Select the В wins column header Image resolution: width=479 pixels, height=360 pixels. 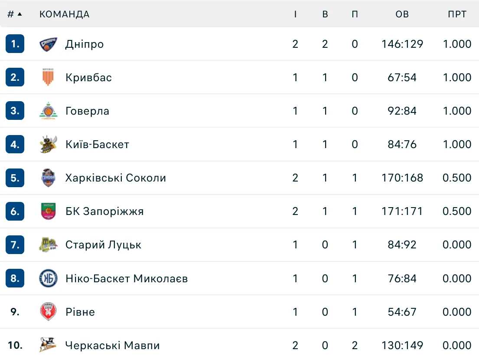point(325,14)
